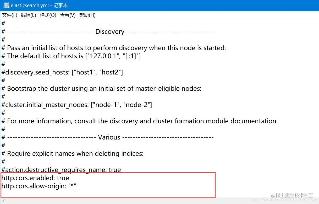Click the '#action.destructive_requires_name: true' line
Viewport: 319px width, 204px height.
61,170
